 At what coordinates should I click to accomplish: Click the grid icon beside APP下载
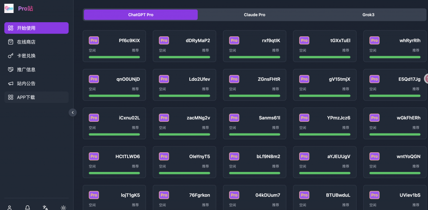[x=10, y=97]
